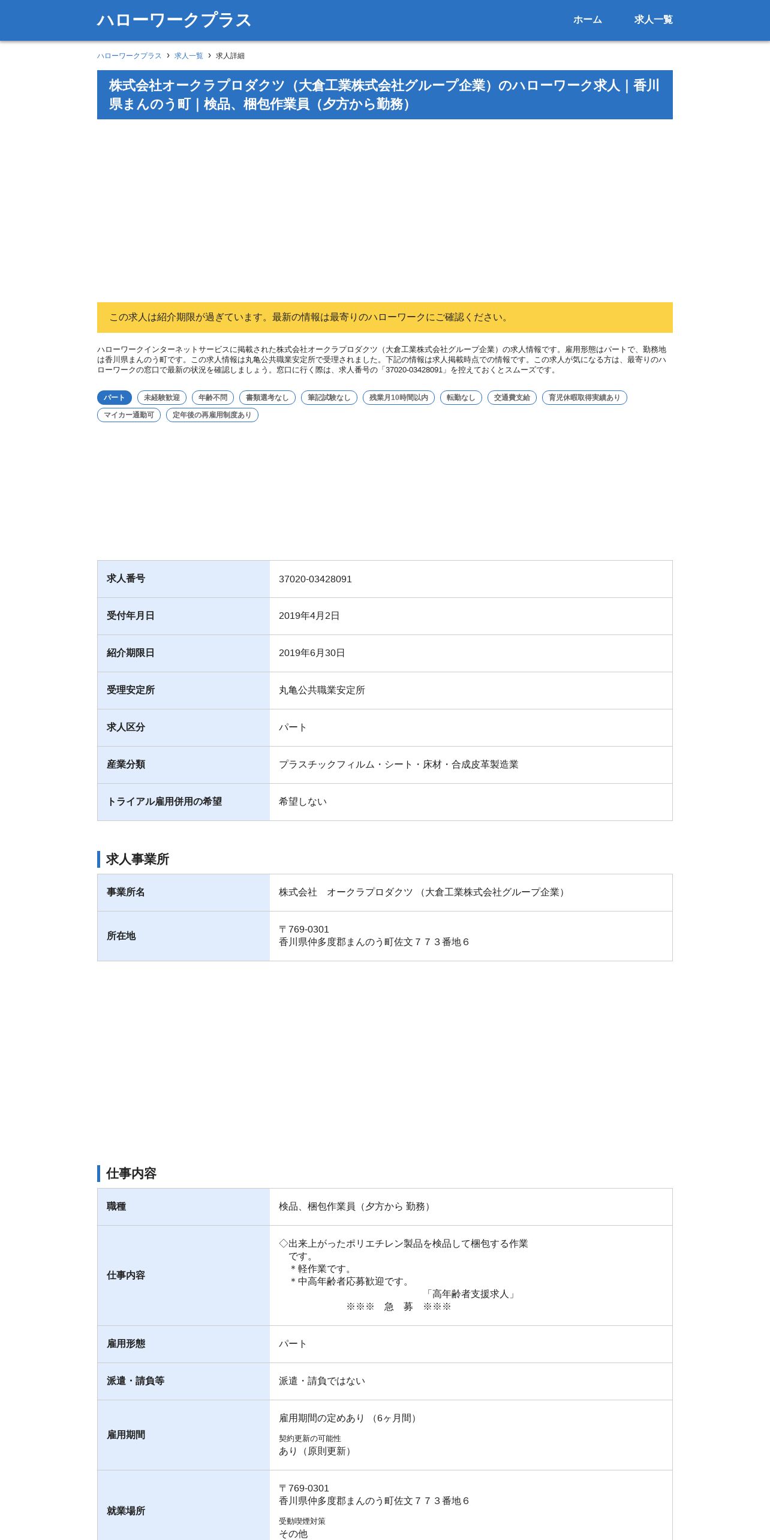Click job number 37020-03428091 in the table

315,579
